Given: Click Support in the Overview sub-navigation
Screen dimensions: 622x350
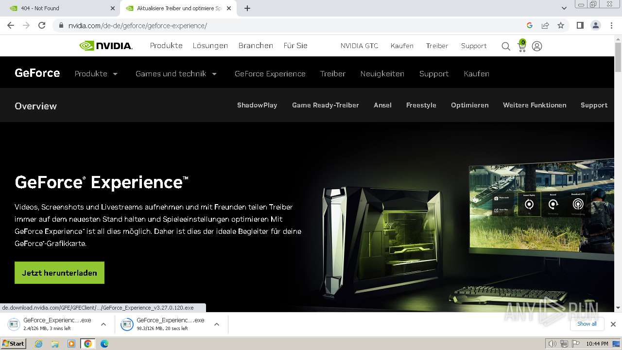Looking at the screenshot, I should 594,105.
